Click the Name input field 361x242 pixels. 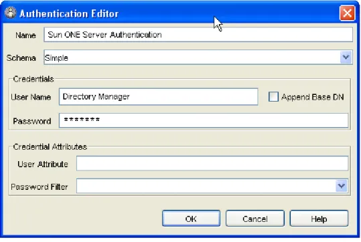point(198,35)
